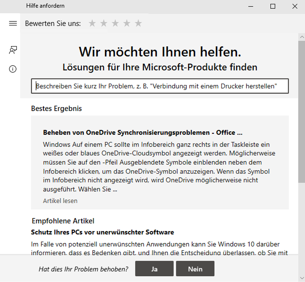
Task: Click the problem description search field
Action: coord(160,86)
